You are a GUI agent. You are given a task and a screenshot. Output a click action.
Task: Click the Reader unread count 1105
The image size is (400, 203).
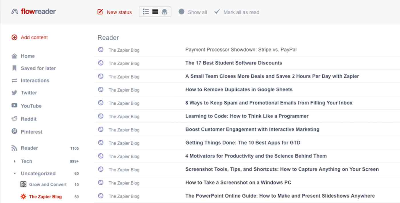[75, 149]
